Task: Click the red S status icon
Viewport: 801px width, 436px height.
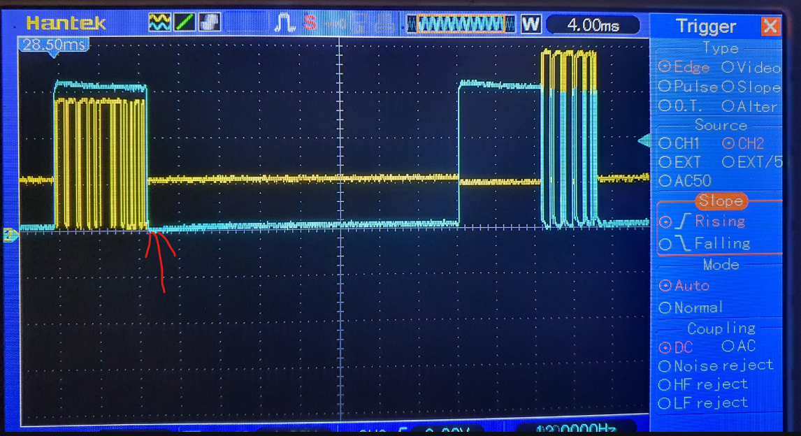Action: [x=310, y=23]
